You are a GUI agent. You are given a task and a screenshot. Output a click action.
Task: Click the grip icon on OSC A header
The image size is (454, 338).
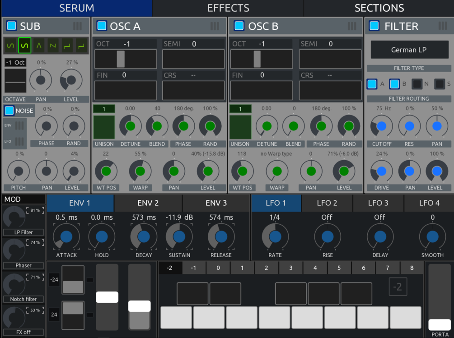(x=215, y=26)
